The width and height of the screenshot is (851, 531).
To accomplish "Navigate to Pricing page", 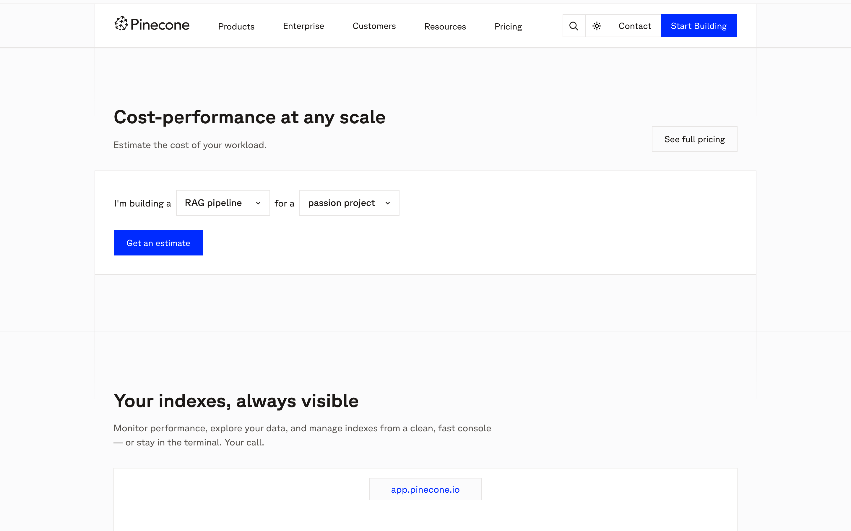I will pos(508,26).
